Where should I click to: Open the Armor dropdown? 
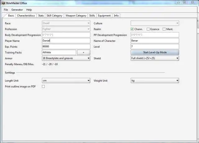click(66, 58)
